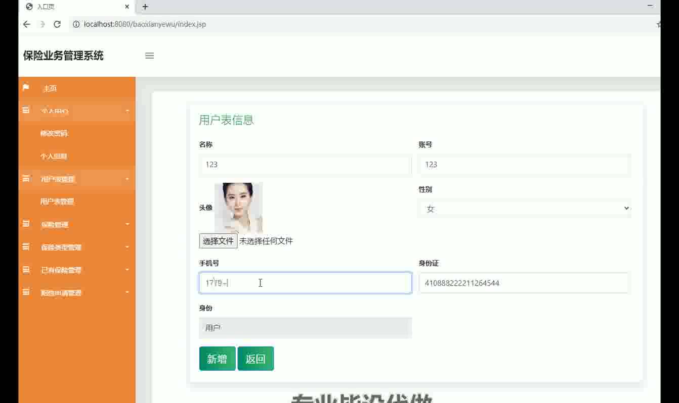Click the 返回 button

pos(256,359)
